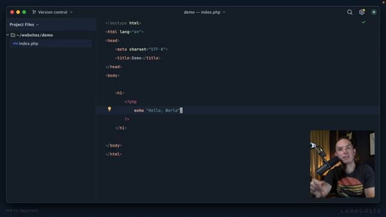The image size is (386, 217).
Task: Open the search magnifier icon
Action: pyautogui.click(x=350, y=12)
